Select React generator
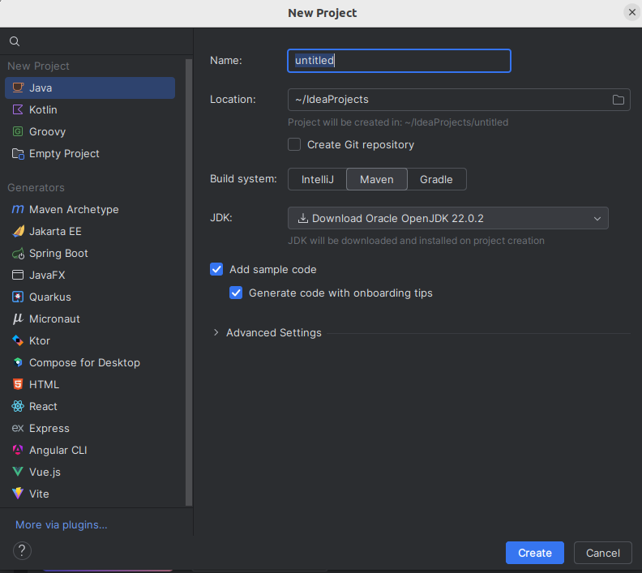The height and width of the screenshot is (573, 642). coord(90,406)
